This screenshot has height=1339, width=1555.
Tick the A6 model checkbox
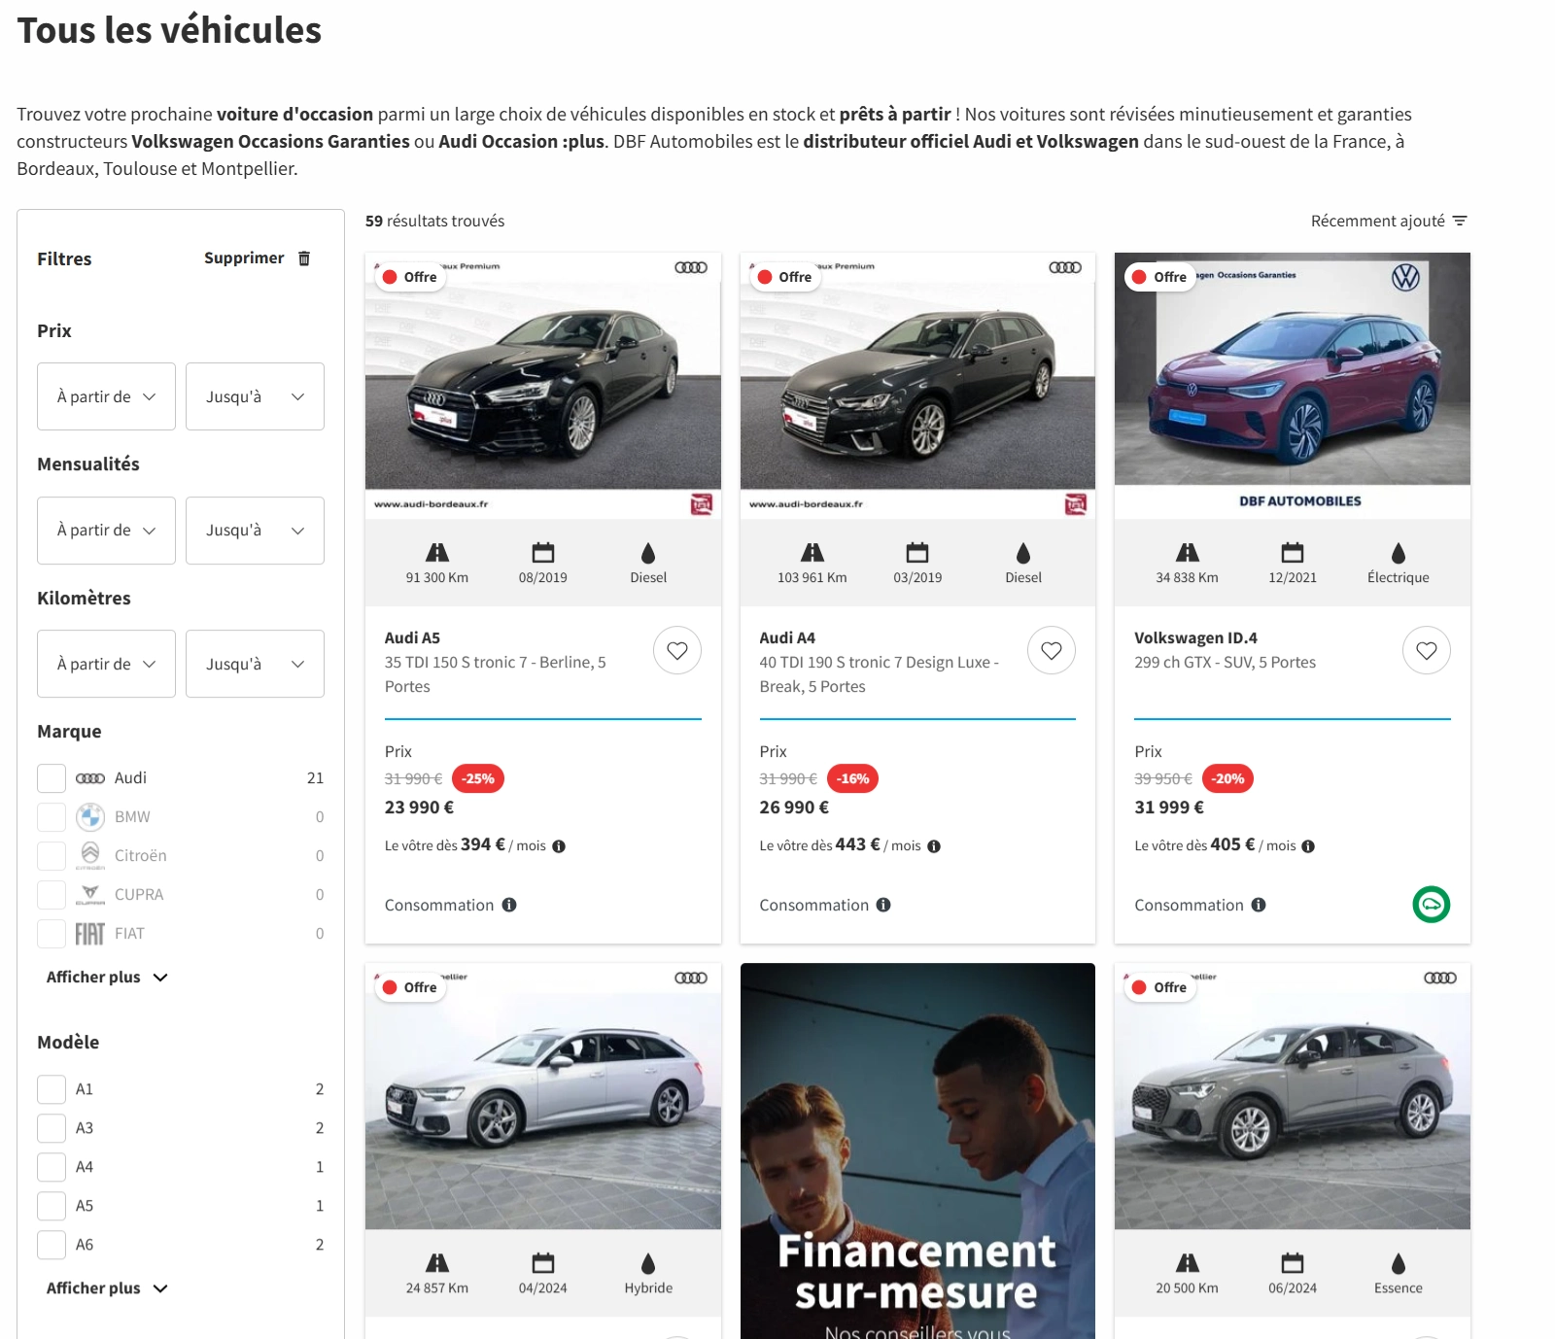(x=52, y=1245)
